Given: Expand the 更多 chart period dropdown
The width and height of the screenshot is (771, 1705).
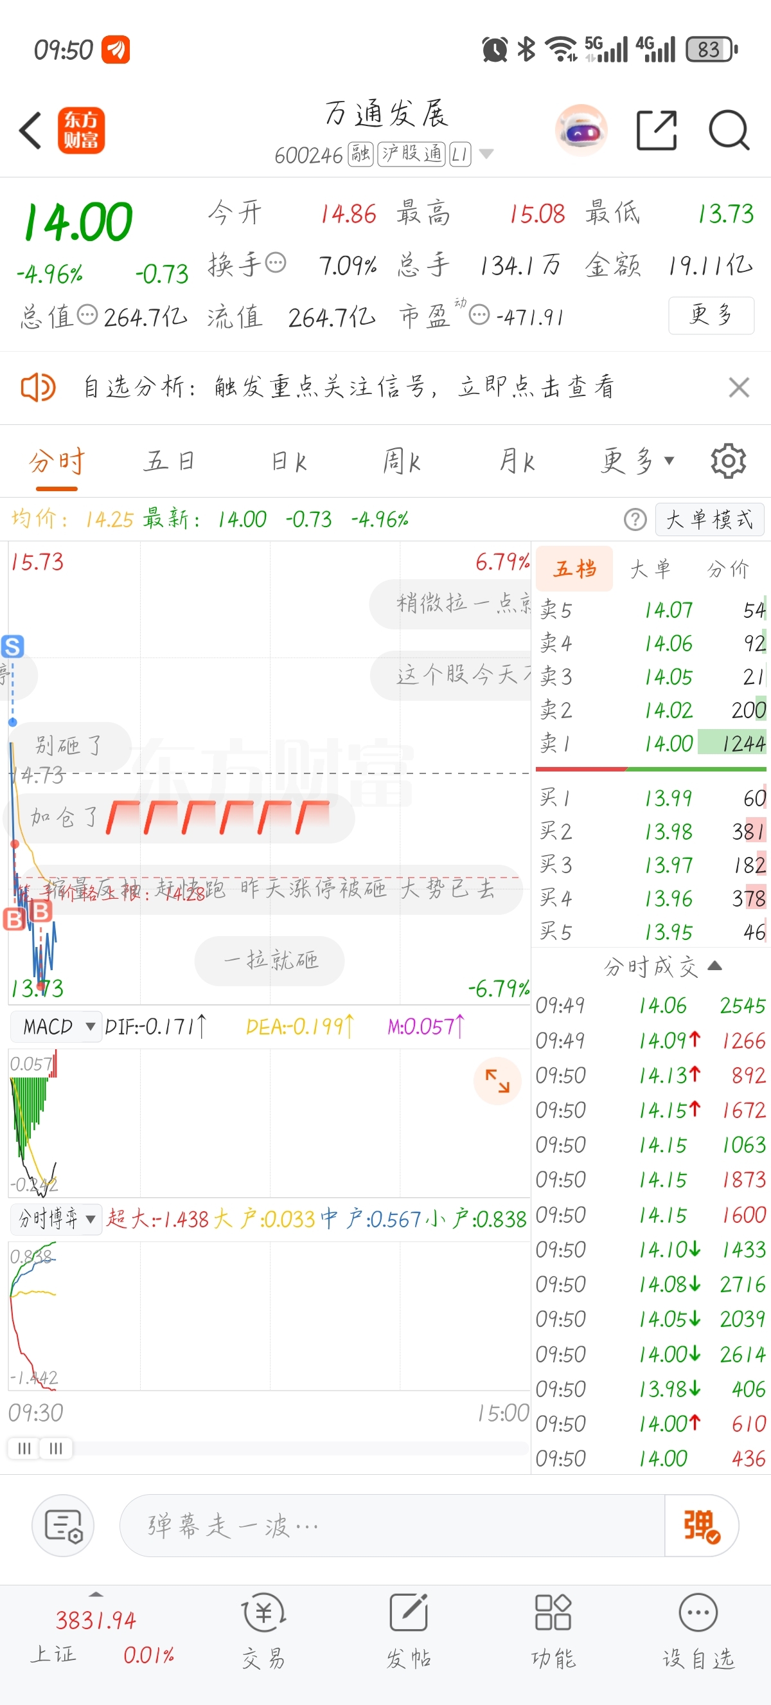Looking at the screenshot, I should pyautogui.click(x=637, y=461).
